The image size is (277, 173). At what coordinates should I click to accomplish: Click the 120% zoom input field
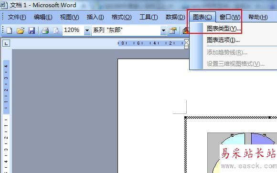(73, 30)
